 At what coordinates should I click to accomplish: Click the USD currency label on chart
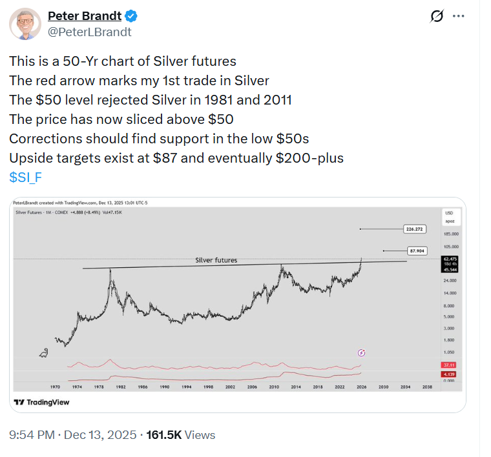click(x=448, y=212)
